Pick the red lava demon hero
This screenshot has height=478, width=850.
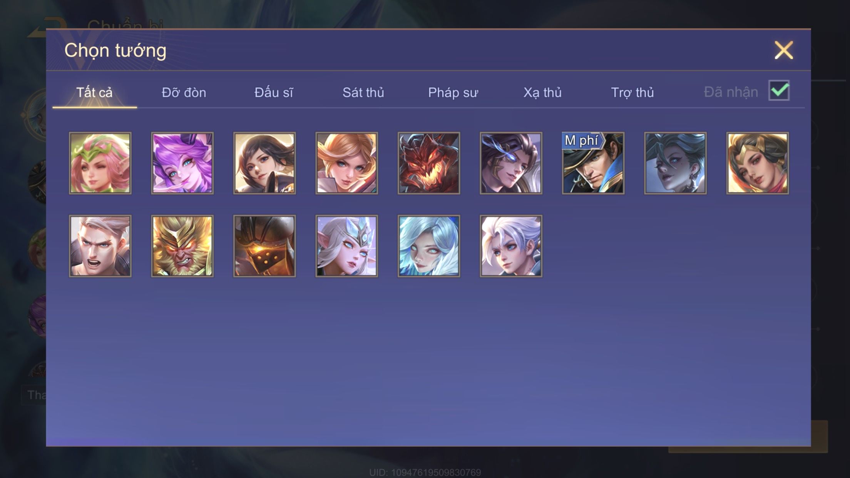428,163
